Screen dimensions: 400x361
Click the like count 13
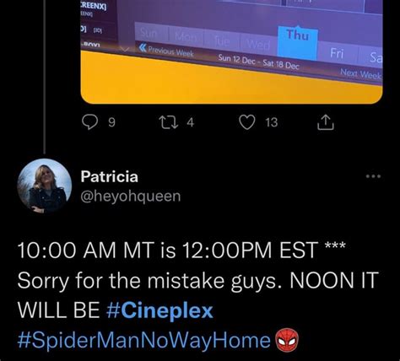272,123
